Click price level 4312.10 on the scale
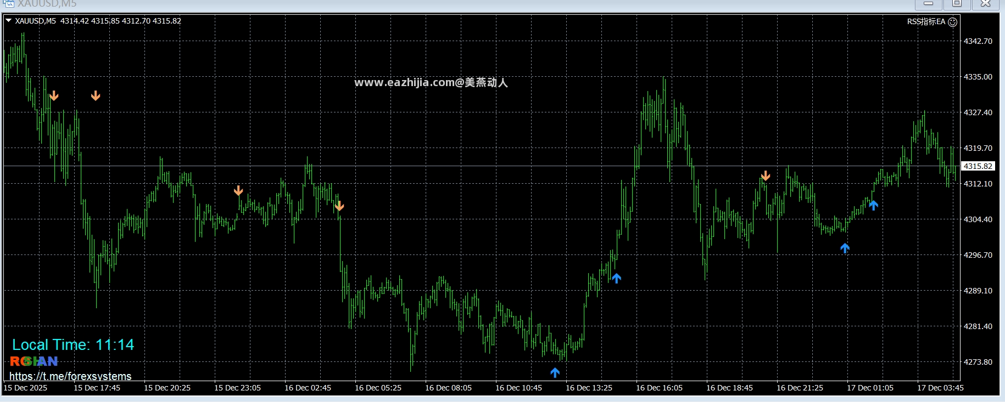The width and height of the screenshot is (1005, 402). click(x=978, y=184)
